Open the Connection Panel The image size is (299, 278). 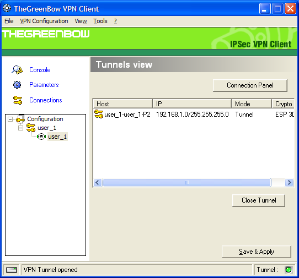click(250, 85)
